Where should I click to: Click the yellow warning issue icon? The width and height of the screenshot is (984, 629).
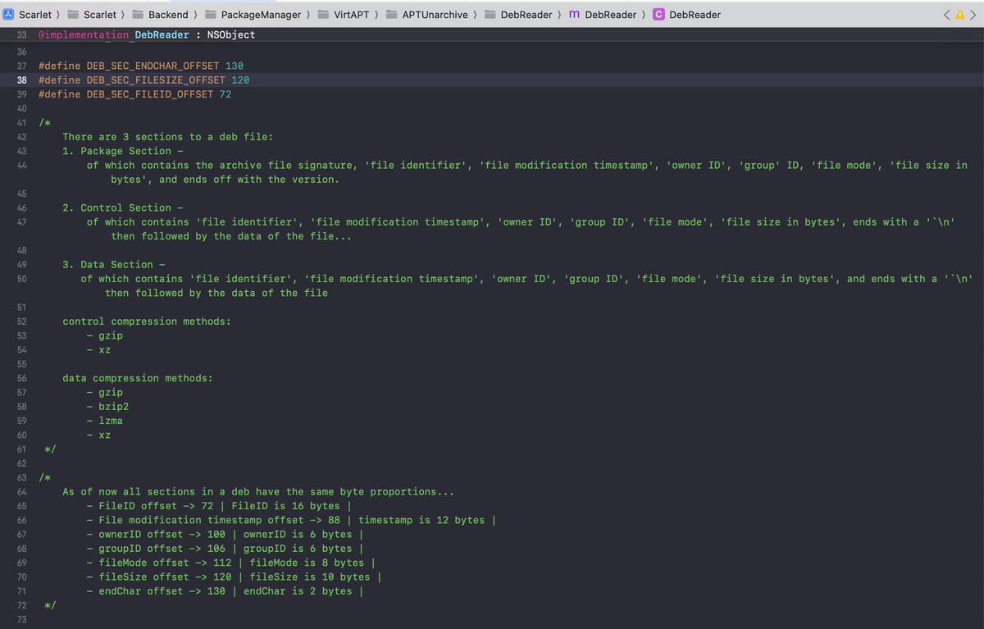[960, 15]
